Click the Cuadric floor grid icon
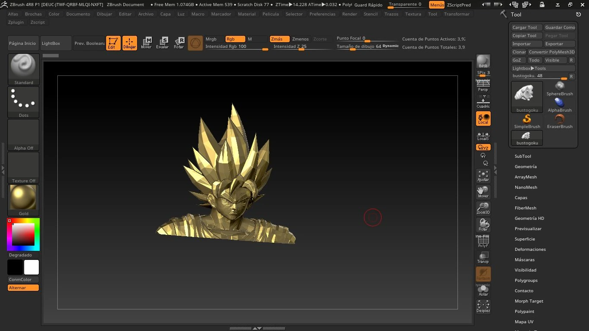Viewport: 589px width, 331px height. [483, 102]
